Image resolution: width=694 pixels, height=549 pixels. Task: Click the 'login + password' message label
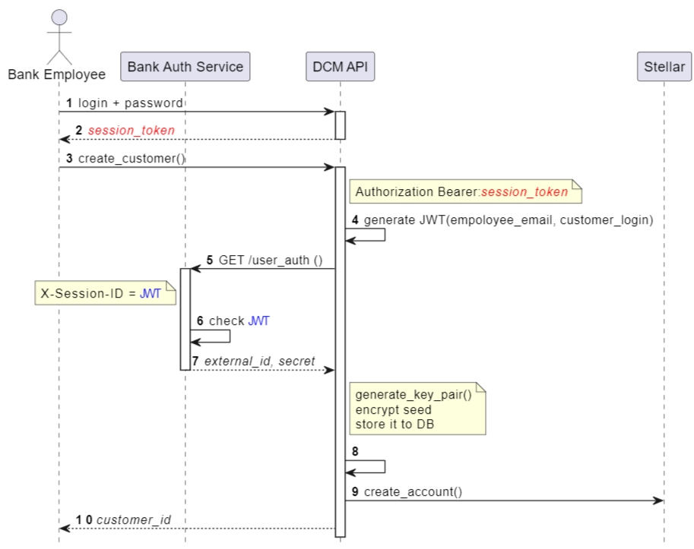[x=130, y=103]
